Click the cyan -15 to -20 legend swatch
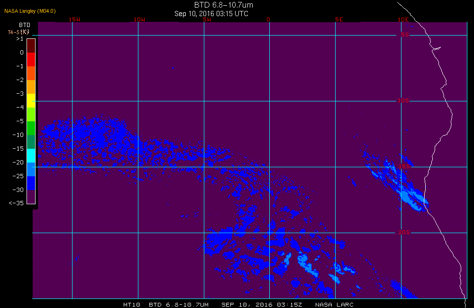 coord(31,156)
